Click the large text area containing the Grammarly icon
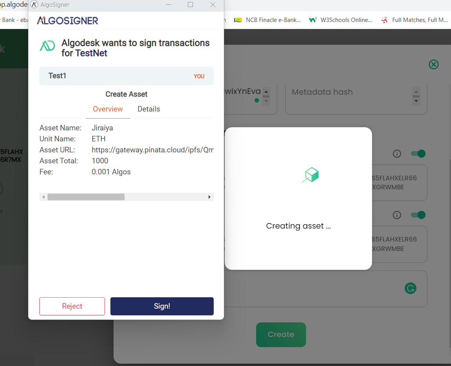This screenshot has height=366, width=451. tap(326, 289)
